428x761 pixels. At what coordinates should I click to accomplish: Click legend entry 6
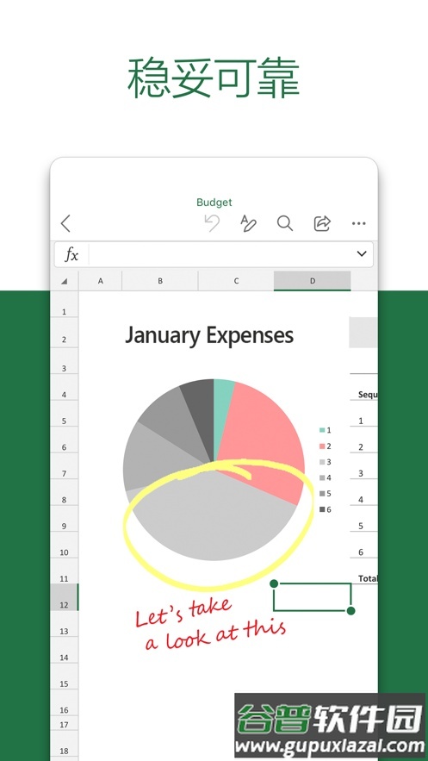point(326,509)
